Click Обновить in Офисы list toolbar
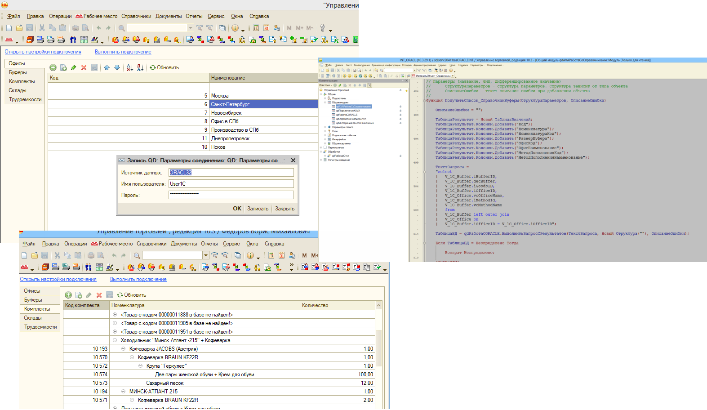The height and width of the screenshot is (410, 707). pyautogui.click(x=165, y=67)
